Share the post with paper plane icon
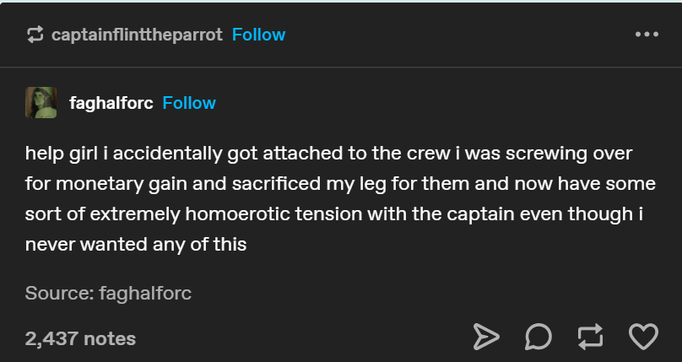The height and width of the screenshot is (362, 682). [486, 338]
